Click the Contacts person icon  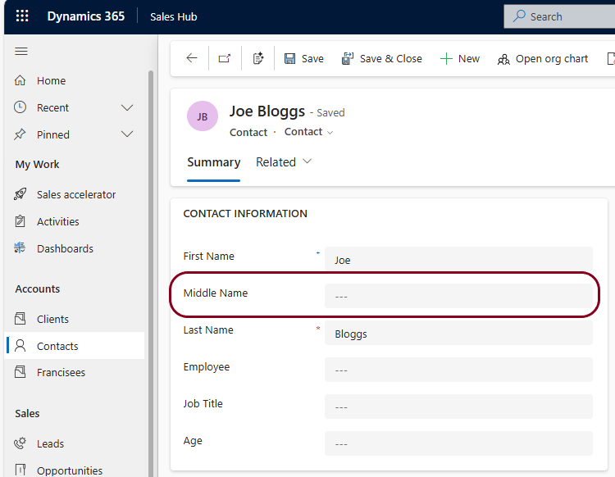click(20, 346)
